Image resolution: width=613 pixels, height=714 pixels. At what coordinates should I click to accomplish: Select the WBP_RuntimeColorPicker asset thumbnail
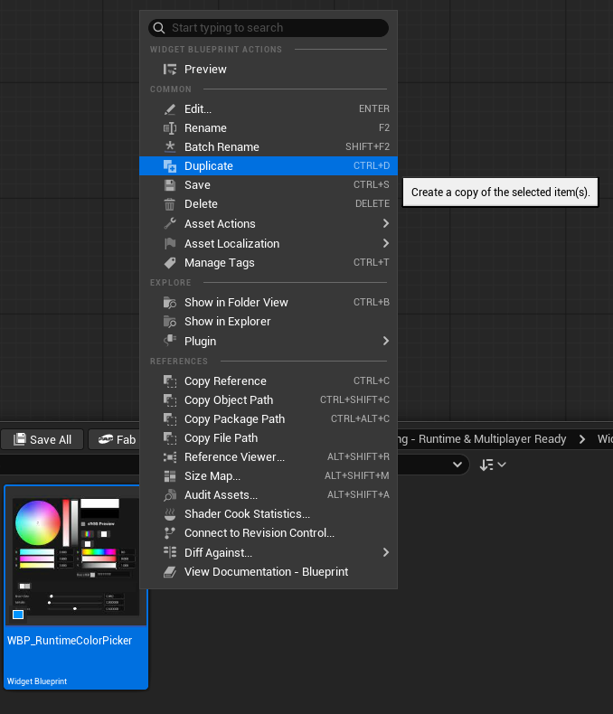point(76,557)
